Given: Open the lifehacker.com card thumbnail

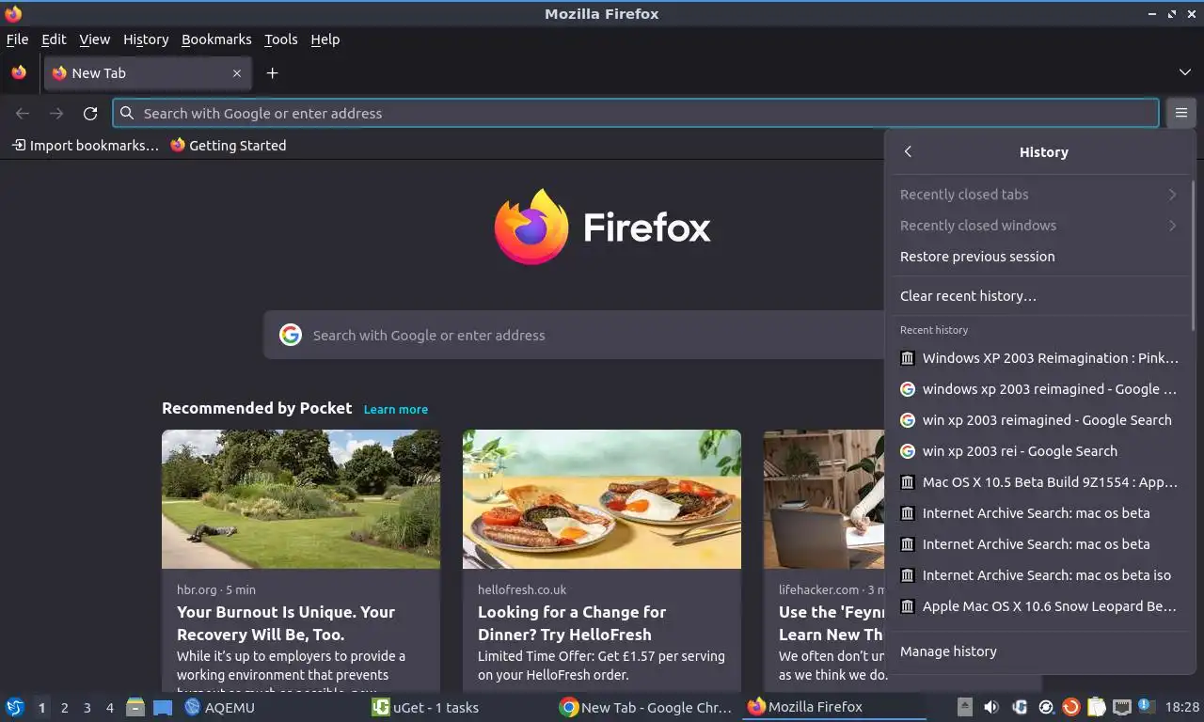Looking at the screenshot, I should pyautogui.click(x=824, y=499).
